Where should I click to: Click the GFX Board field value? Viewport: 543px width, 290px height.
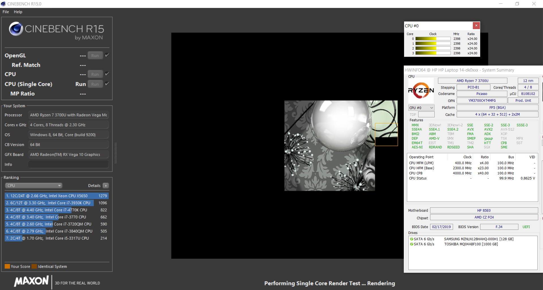(68, 155)
